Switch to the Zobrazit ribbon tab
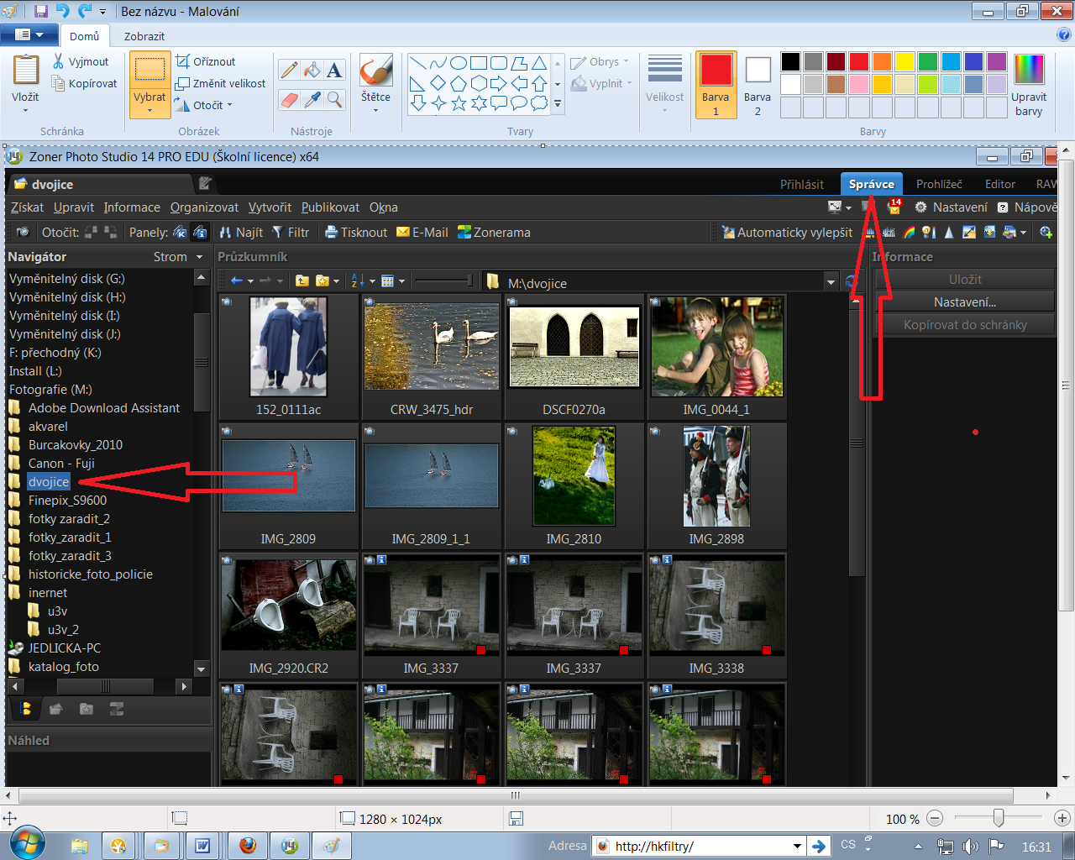The image size is (1075, 860). [144, 36]
